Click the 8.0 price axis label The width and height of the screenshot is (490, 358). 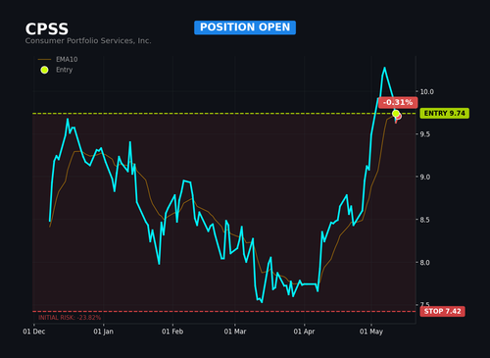[424, 263]
